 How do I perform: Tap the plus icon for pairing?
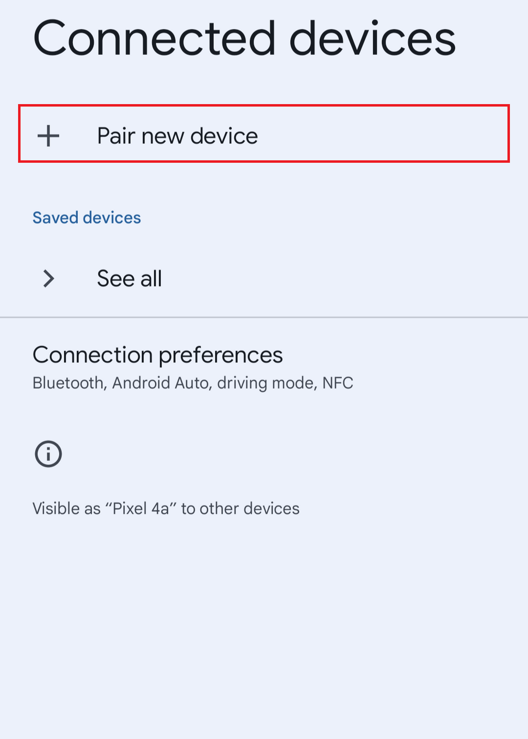click(48, 136)
